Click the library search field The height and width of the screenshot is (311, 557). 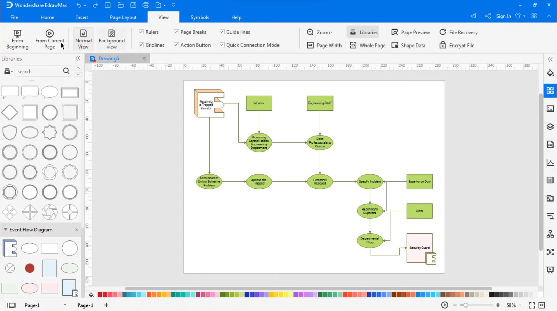point(38,72)
